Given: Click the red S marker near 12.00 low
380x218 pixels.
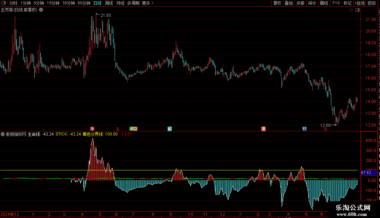Looking at the screenshot, I should (x=326, y=129).
